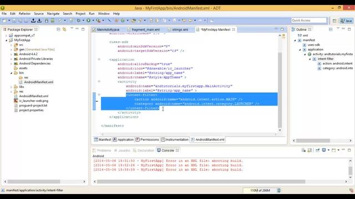Click the Console pin icon

click(x=318, y=150)
